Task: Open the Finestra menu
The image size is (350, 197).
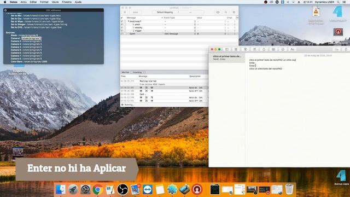Action: tap(67, 2)
